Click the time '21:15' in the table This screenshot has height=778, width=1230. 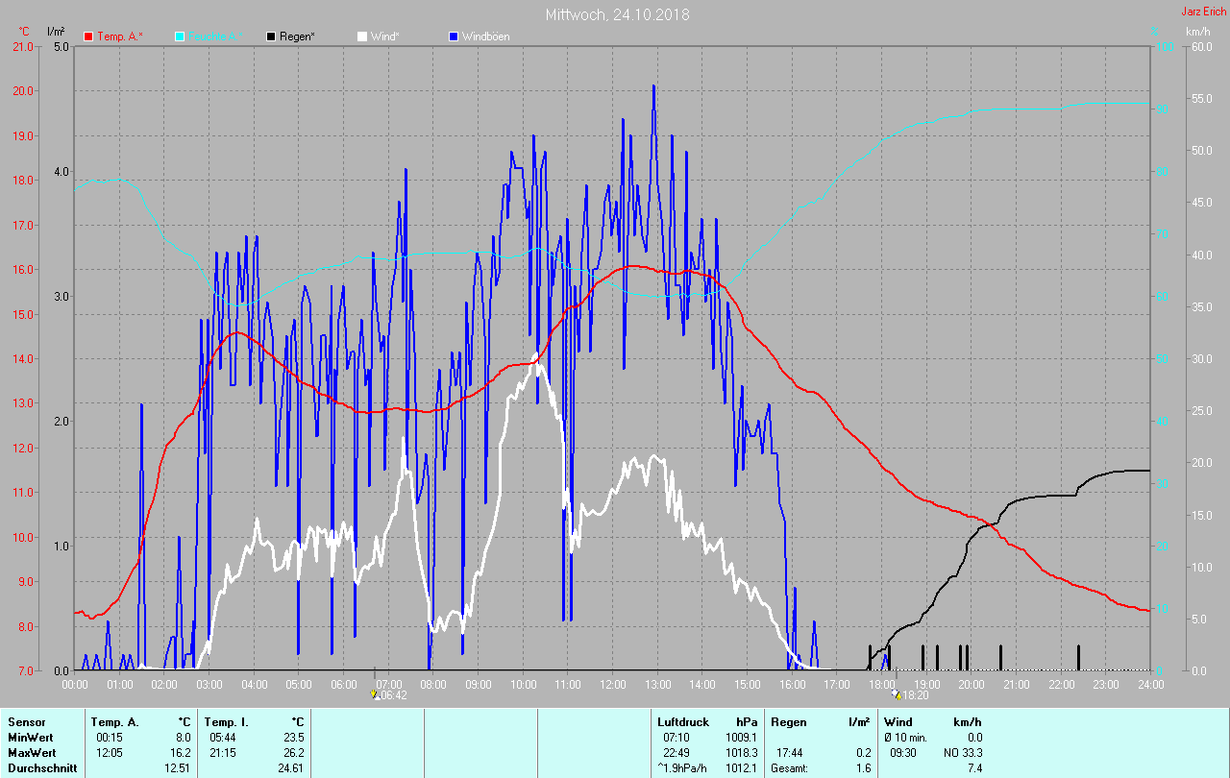[222, 753]
